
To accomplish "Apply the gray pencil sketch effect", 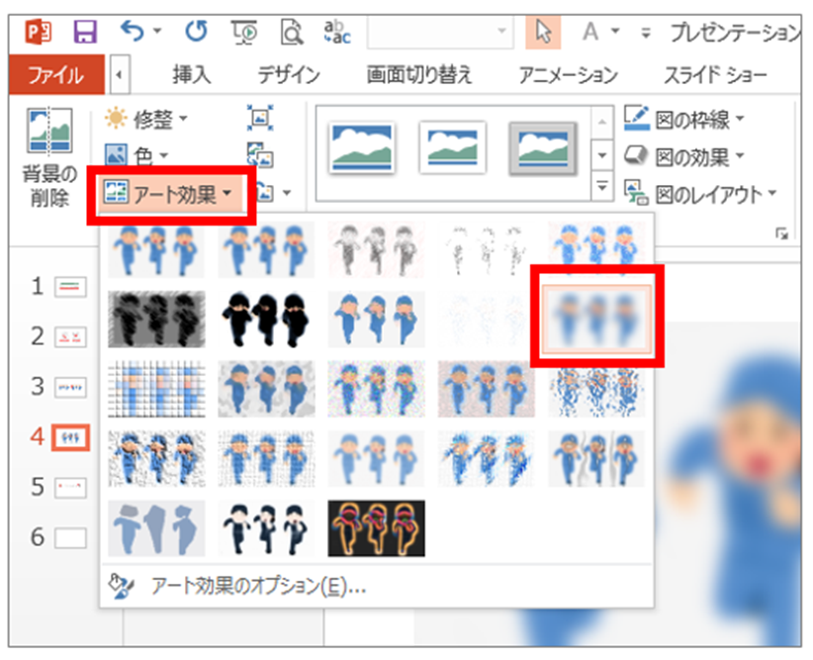I will (x=377, y=249).
